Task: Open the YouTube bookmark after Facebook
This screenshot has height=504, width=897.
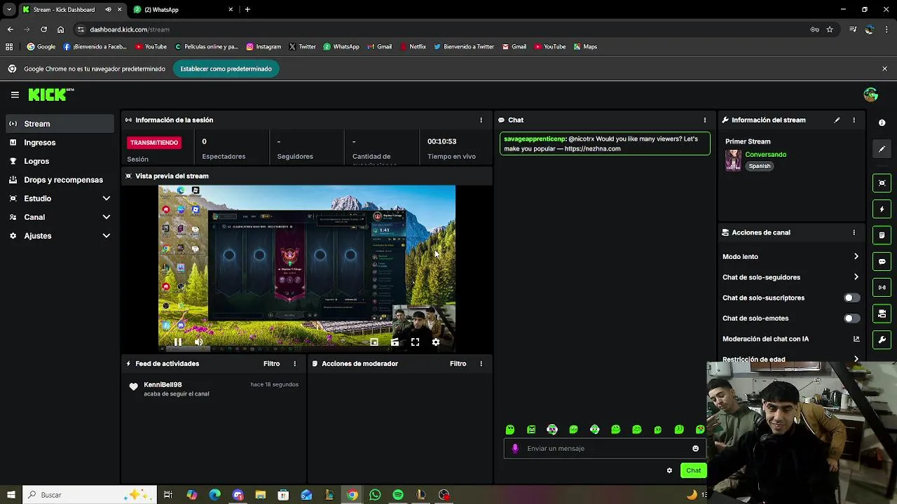Action: [x=151, y=47]
